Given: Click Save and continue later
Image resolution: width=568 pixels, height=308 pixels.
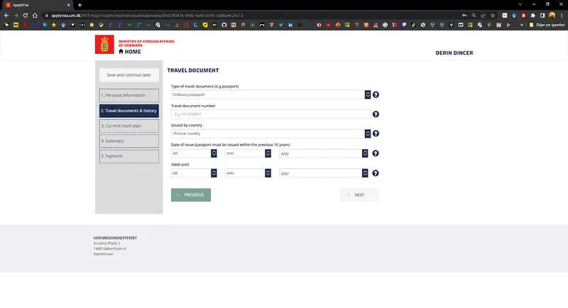Looking at the screenshot, I should pos(129,75).
